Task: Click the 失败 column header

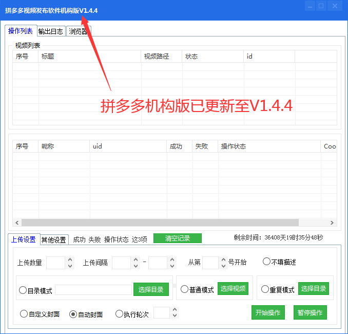Action: (205, 146)
